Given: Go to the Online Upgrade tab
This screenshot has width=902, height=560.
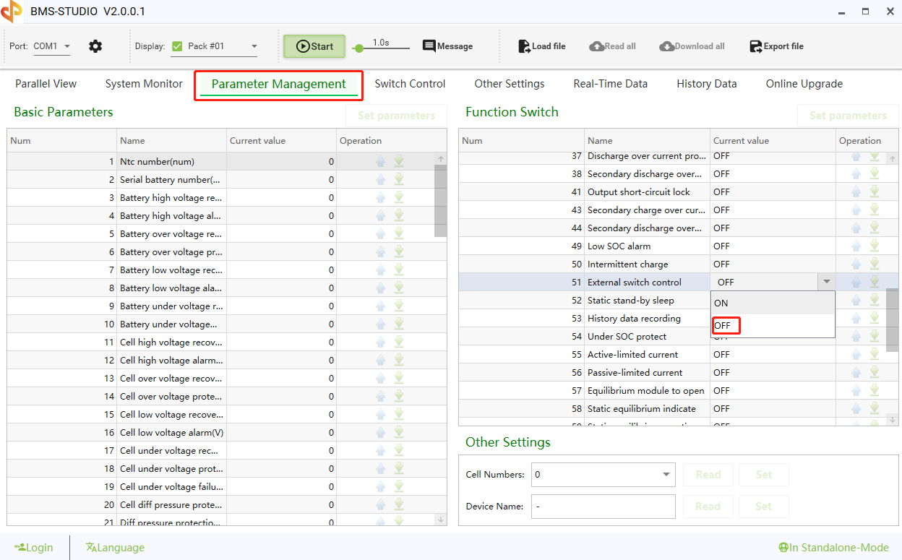Looking at the screenshot, I should [804, 84].
